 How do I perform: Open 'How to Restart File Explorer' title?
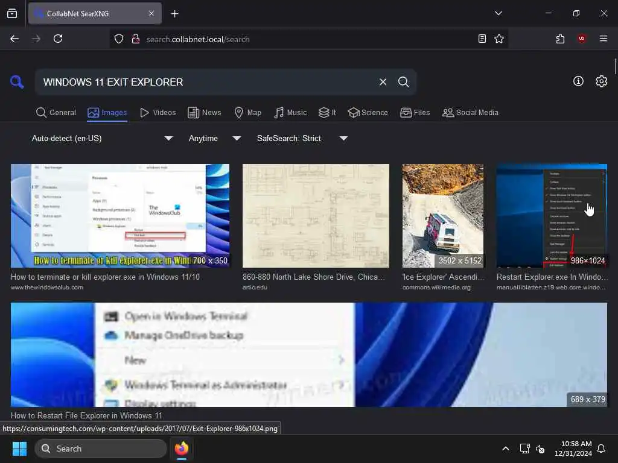pos(86,415)
